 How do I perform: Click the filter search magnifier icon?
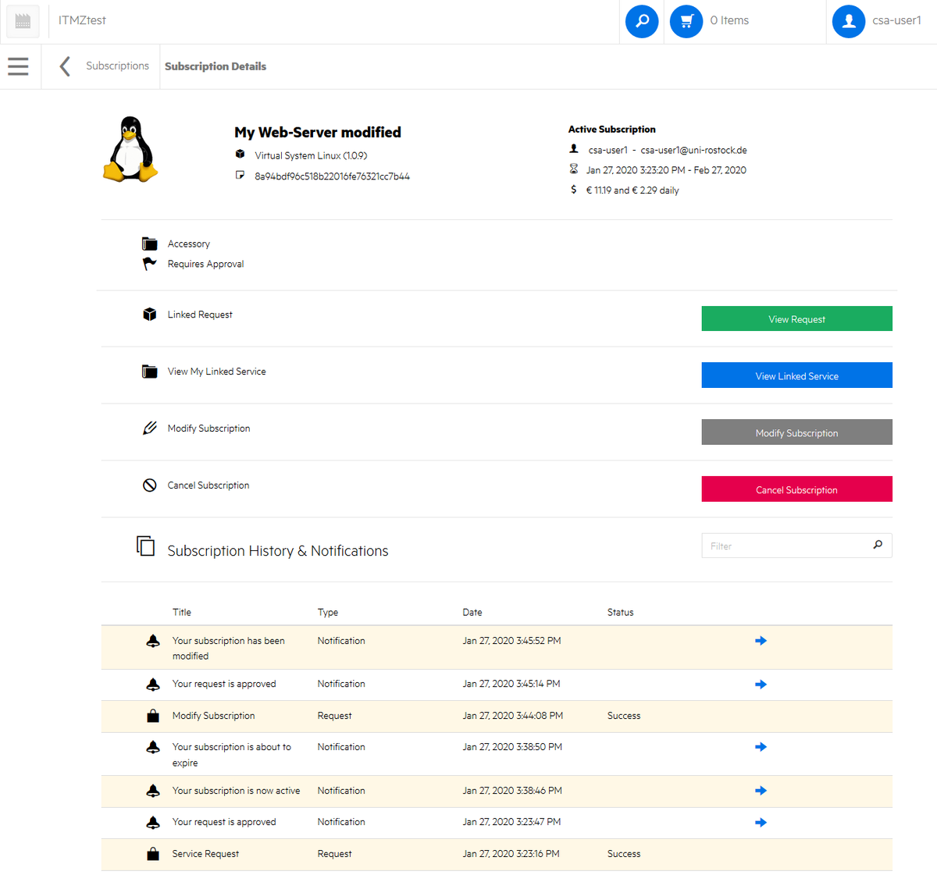click(878, 545)
